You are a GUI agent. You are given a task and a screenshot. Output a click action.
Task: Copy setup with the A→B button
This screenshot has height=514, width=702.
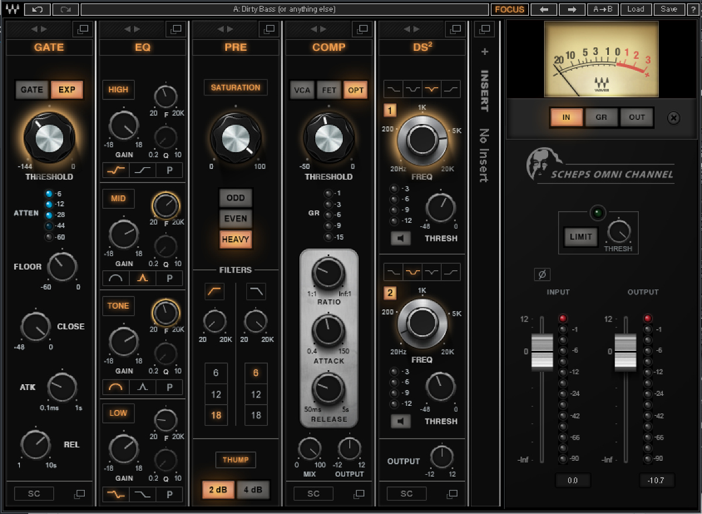click(603, 9)
